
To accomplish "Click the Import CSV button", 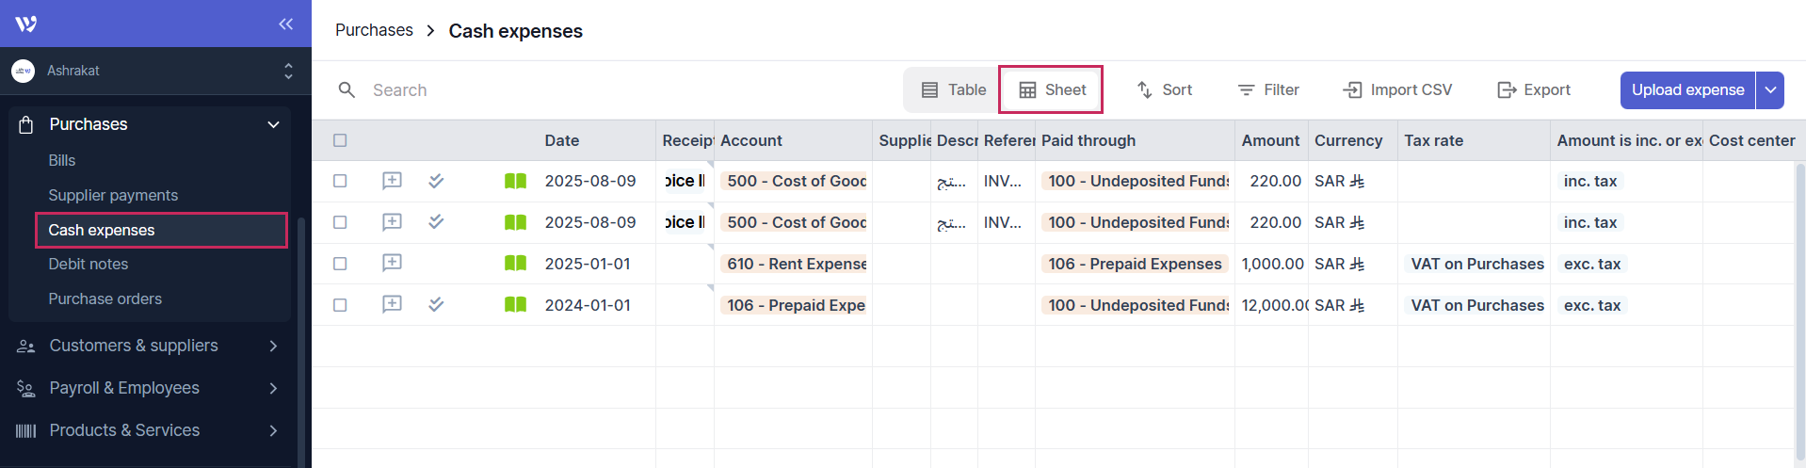I will [1397, 89].
